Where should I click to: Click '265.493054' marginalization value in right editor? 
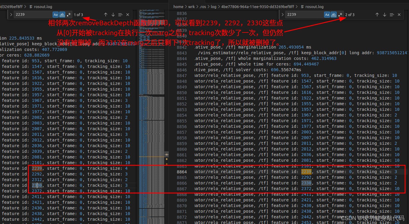291,47
